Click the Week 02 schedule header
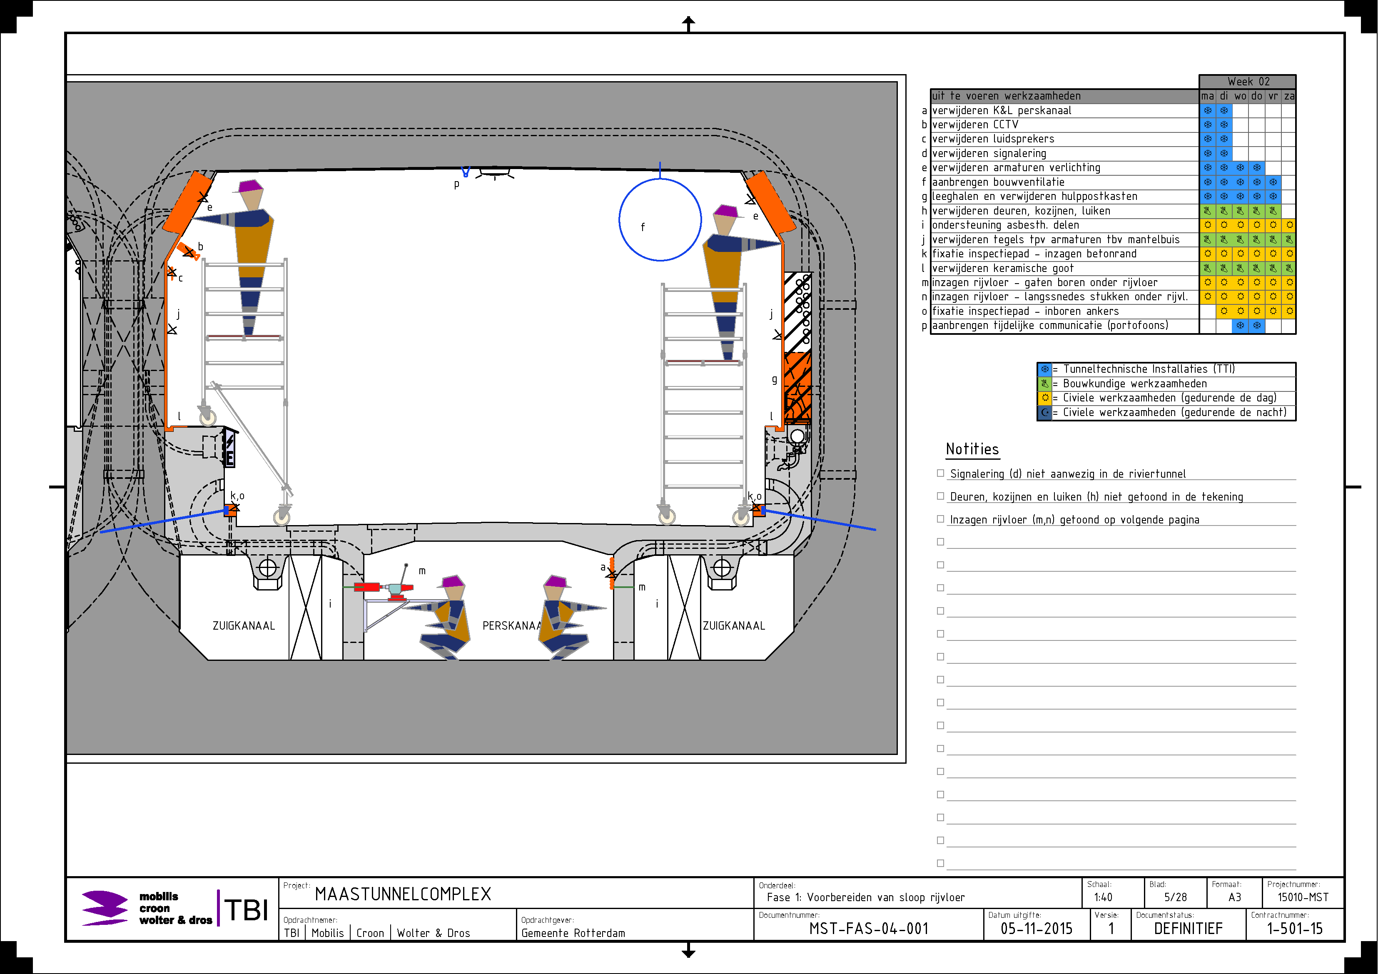The width and height of the screenshot is (1378, 974). 1248,82
